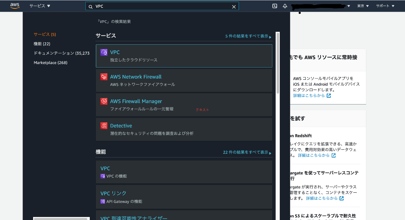The height and width of the screenshot is (220, 405).
Task: Select the ドキュメンテーション filter
Action: coord(61,53)
